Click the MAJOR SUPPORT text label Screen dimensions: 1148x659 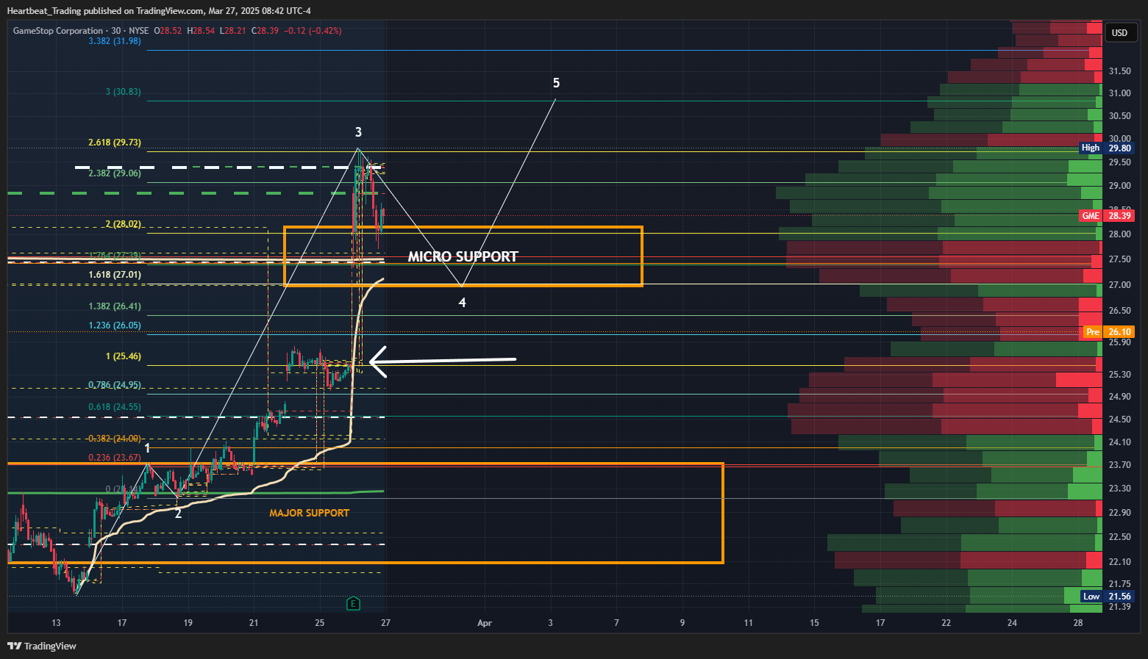click(x=310, y=513)
